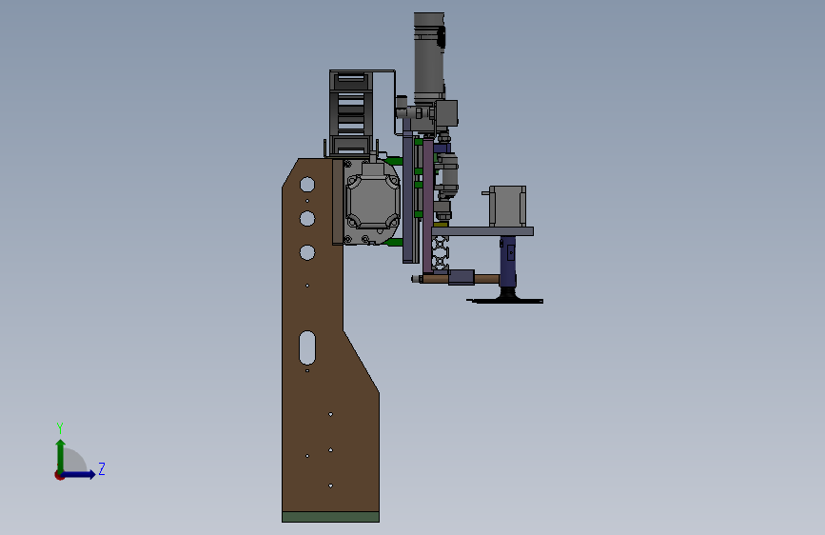Click the green Y axis arrow of the triad
Viewport: 825px width, 535px height.
[x=61, y=455]
